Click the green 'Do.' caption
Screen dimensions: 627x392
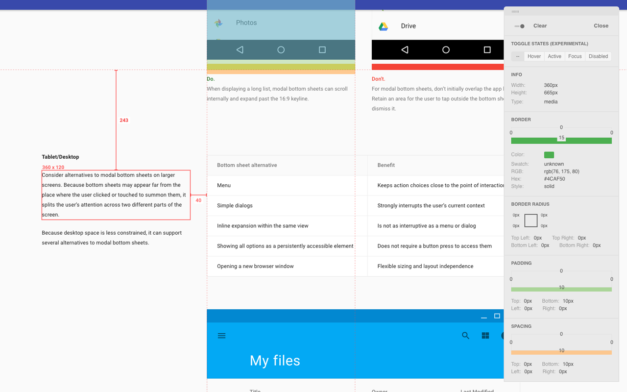[x=211, y=79]
